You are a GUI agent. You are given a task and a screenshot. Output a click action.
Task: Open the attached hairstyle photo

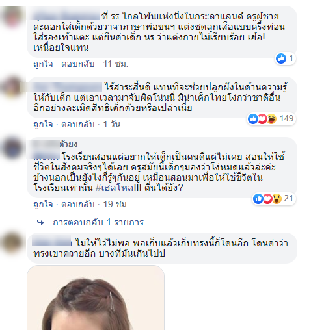coord(96,298)
